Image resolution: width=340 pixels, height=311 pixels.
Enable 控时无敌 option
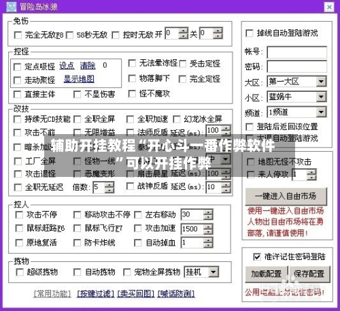click(x=116, y=35)
